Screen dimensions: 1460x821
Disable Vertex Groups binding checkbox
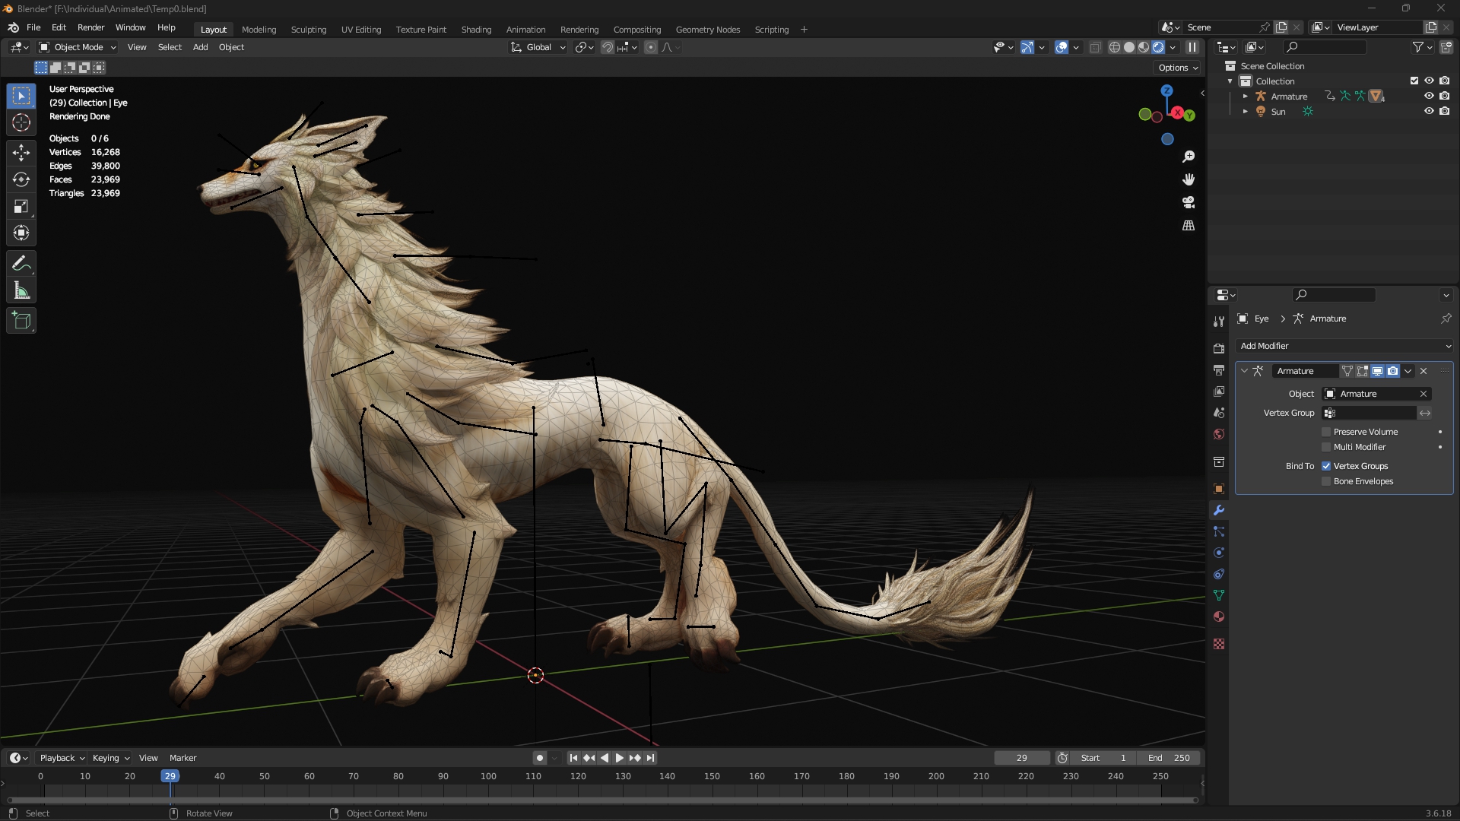[x=1326, y=466]
